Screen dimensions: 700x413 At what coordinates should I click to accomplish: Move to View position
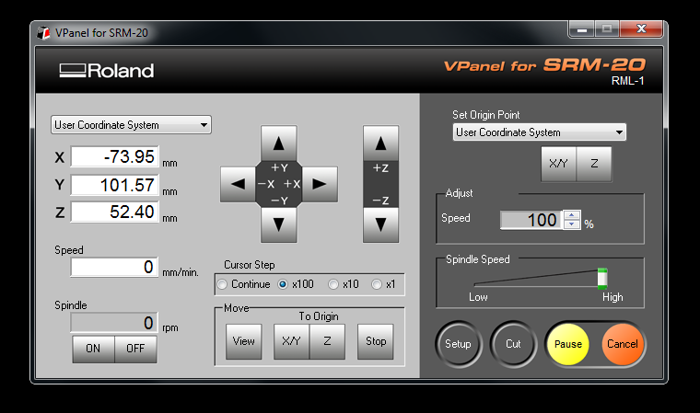pyautogui.click(x=244, y=341)
